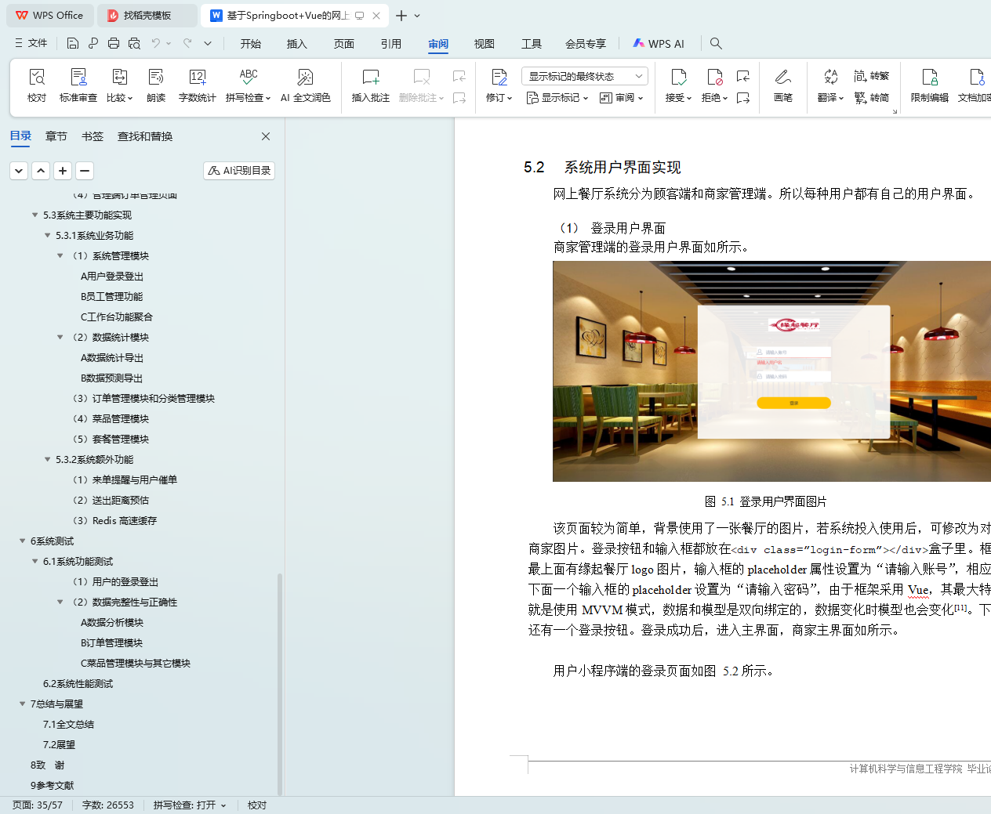Open 字数统计 word count
Image resolution: width=991 pixels, height=814 pixels.
197,85
